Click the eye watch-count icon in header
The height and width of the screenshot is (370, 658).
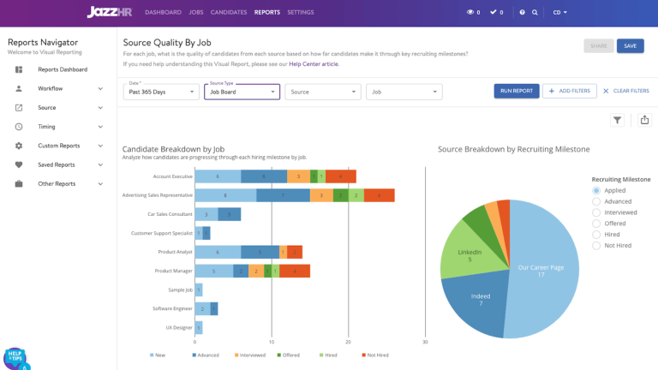pos(470,13)
